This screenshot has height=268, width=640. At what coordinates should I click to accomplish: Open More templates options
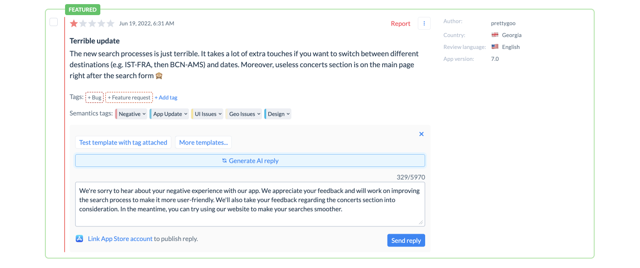(x=203, y=142)
